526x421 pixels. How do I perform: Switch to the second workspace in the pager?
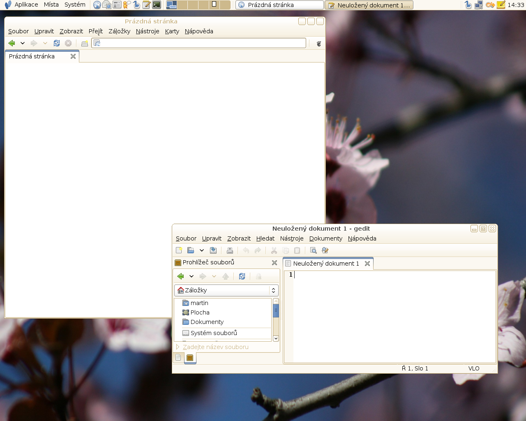182,5
